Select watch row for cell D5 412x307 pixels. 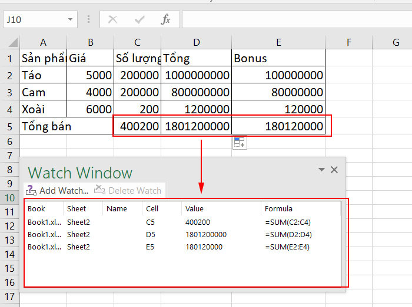coord(182,234)
